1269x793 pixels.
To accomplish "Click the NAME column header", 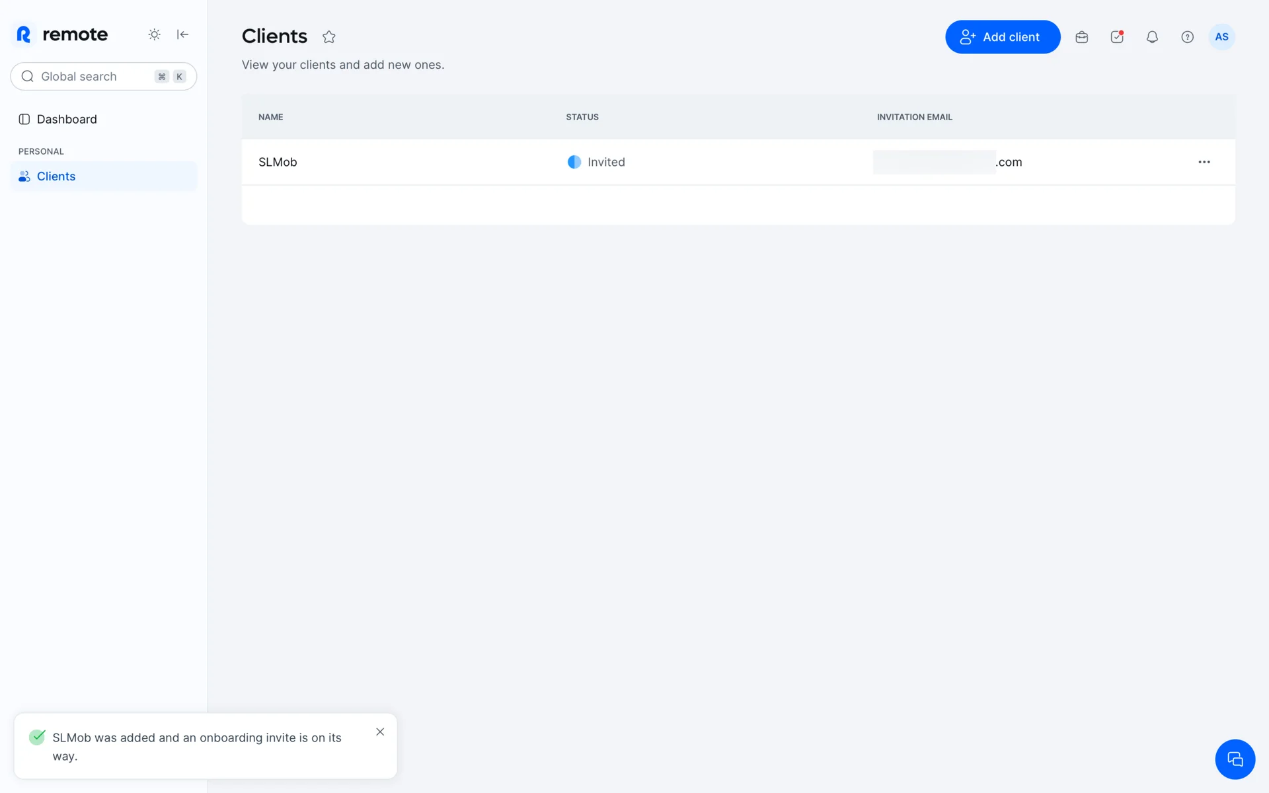I will 270,117.
